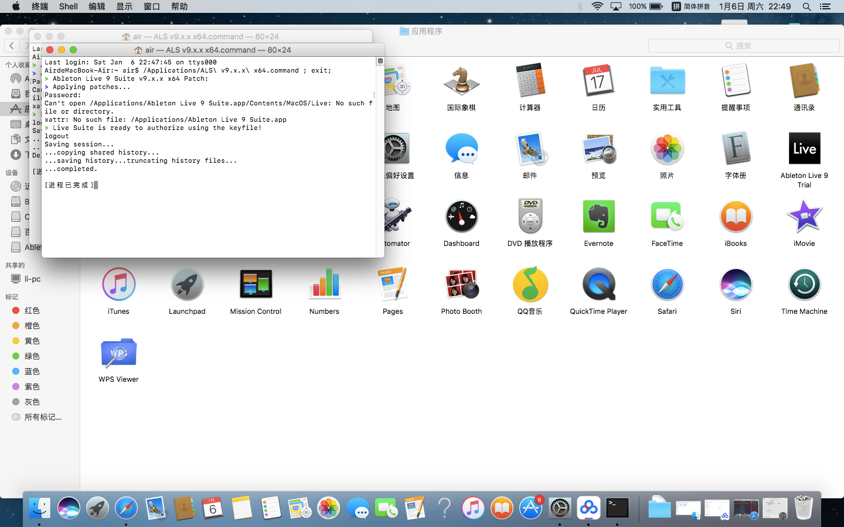Select the WPS Viewer app icon

(x=118, y=353)
